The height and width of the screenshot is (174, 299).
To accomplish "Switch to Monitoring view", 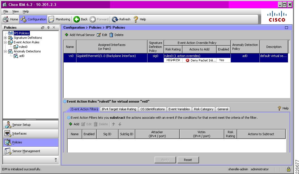I will tap(59, 19).
